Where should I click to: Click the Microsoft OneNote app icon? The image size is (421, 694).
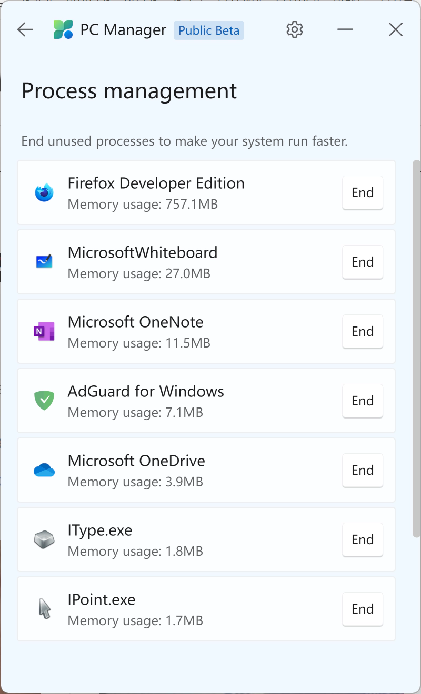(x=44, y=331)
